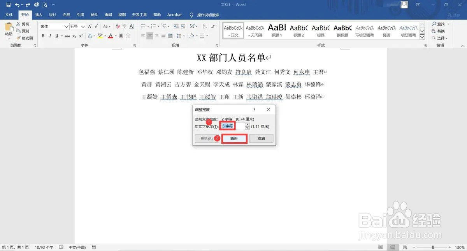Click the justify alignment icon
467x251 pixels.
coord(164,36)
